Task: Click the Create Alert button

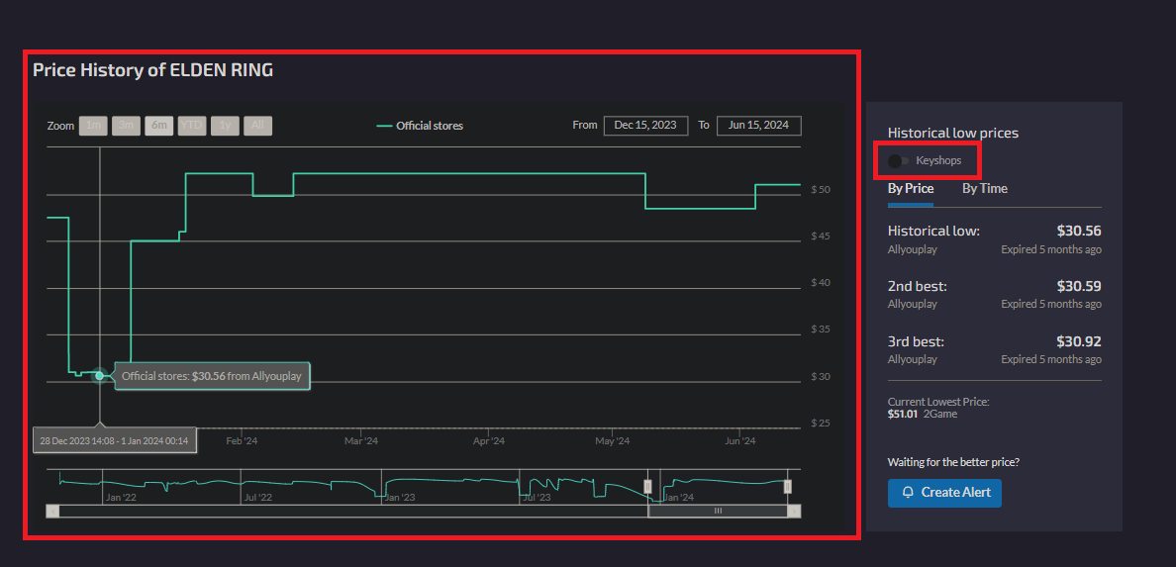Action: (x=944, y=493)
